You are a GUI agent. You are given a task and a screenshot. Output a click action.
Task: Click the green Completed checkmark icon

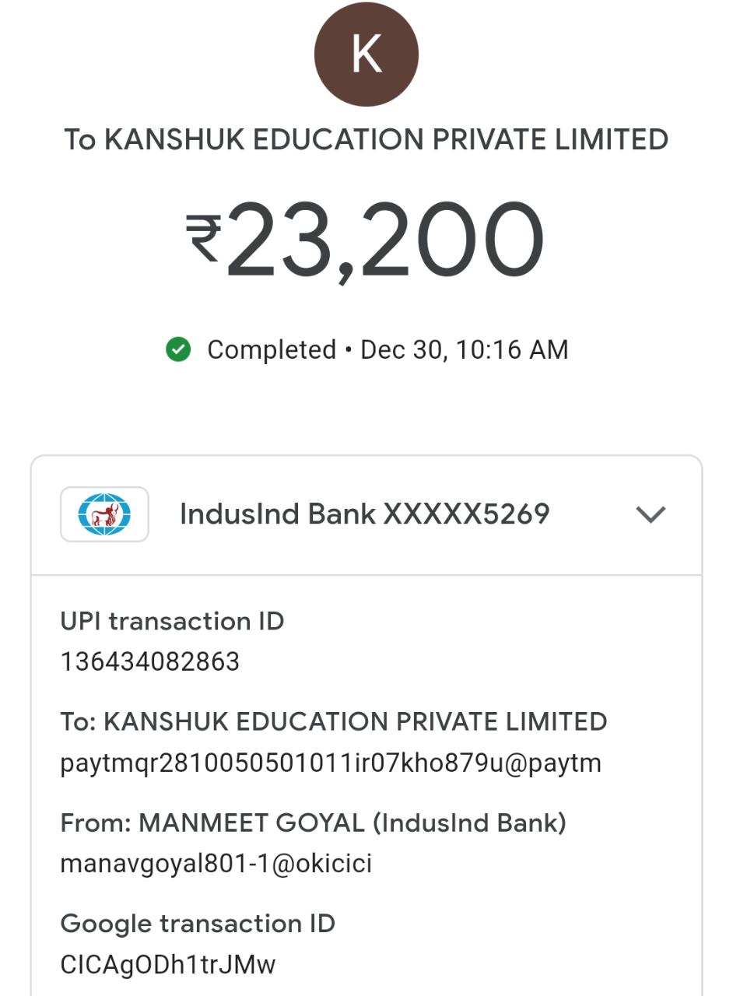178,350
